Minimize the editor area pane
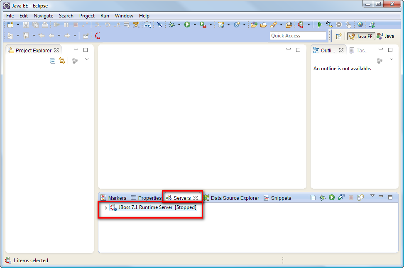 click(289, 49)
